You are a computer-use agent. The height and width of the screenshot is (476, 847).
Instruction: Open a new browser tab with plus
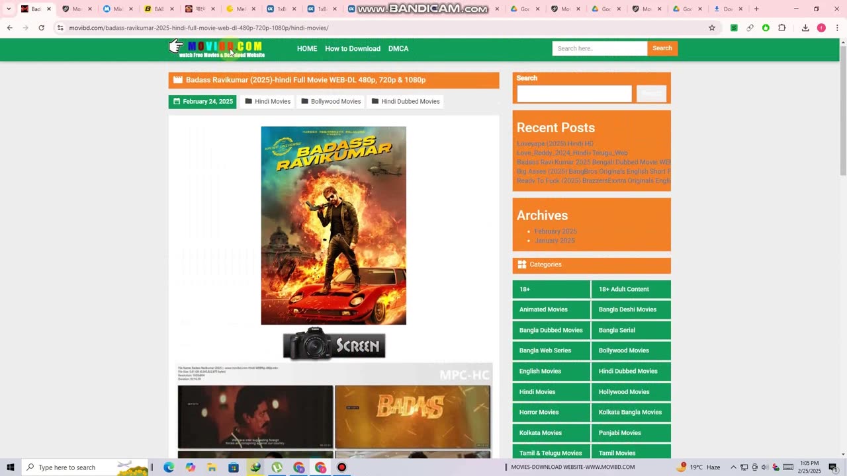[x=756, y=9]
